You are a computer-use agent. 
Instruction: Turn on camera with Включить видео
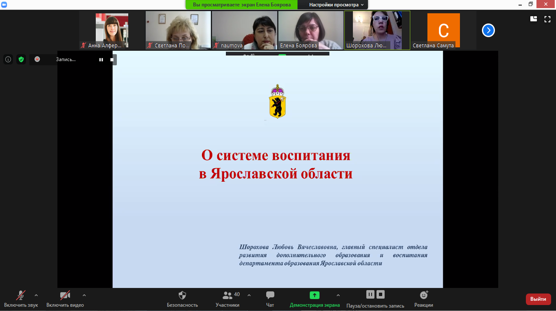[x=65, y=300]
